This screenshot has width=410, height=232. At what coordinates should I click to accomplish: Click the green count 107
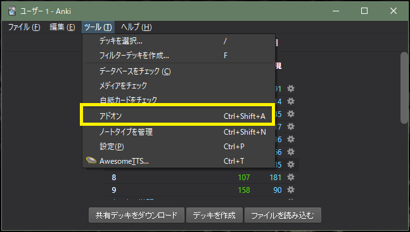[244, 178]
